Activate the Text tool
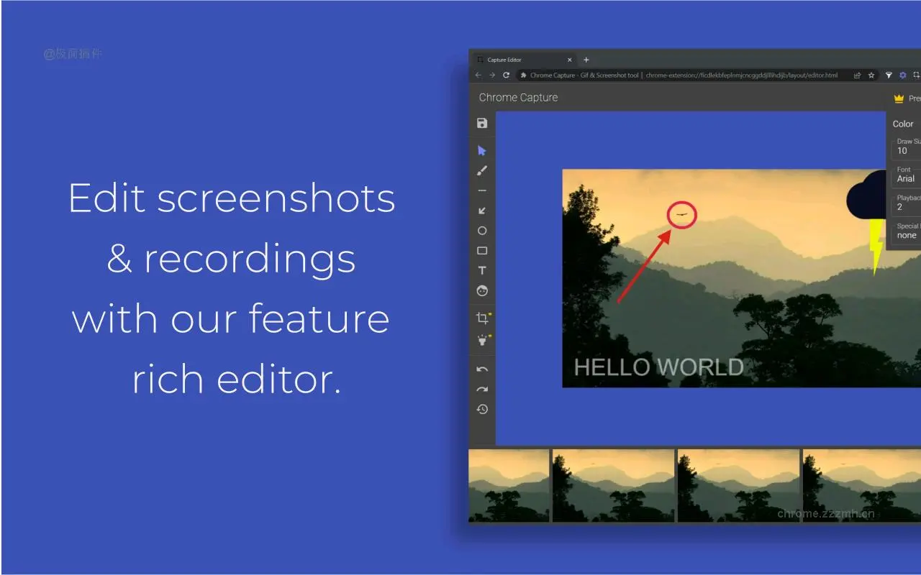Screen dimensions: 921x575 point(482,271)
